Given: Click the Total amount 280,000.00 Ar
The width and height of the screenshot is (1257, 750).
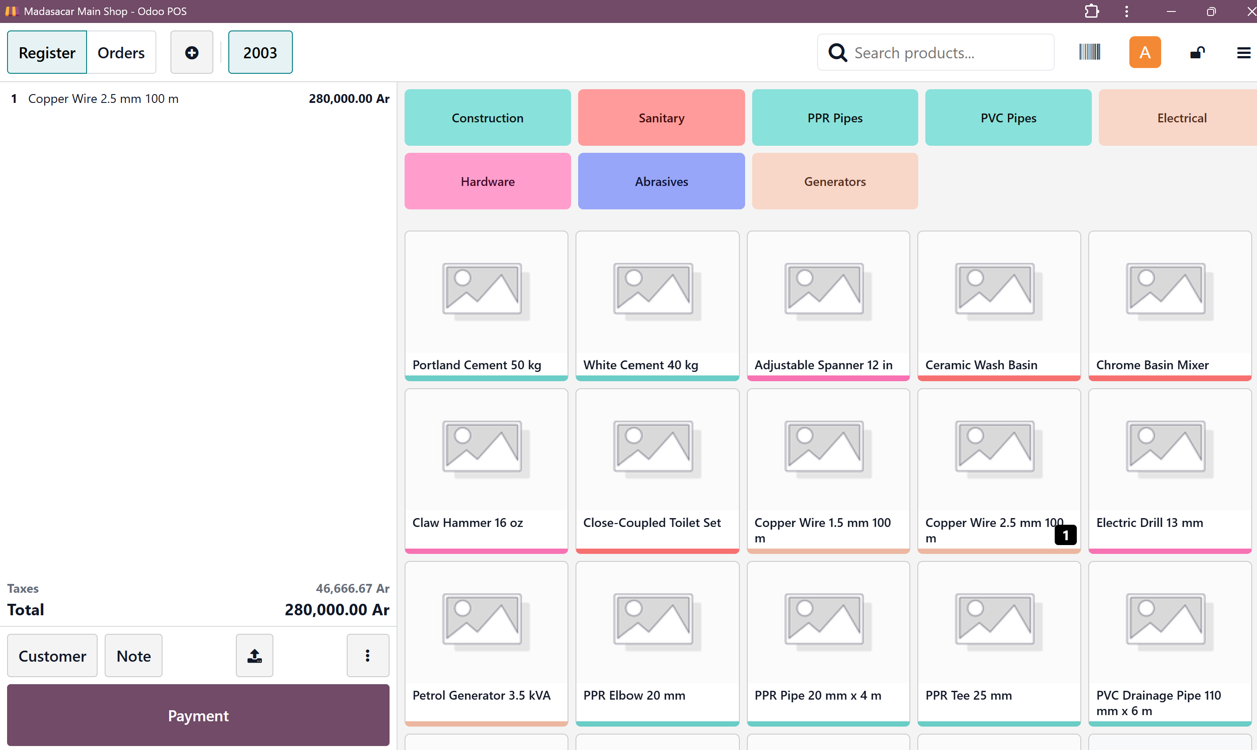Looking at the screenshot, I should click(x=337, y=610).
